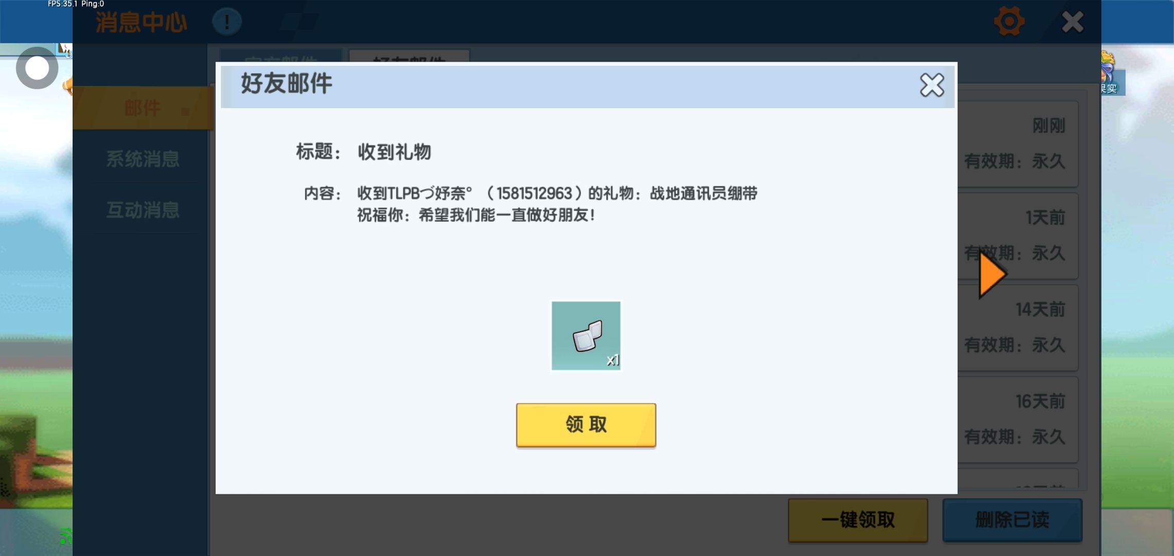This screenshot has height=556, width=1174.
Task: Open 系统消息 in sidebar
Action: pyautogui.click(x=143, y=159)
